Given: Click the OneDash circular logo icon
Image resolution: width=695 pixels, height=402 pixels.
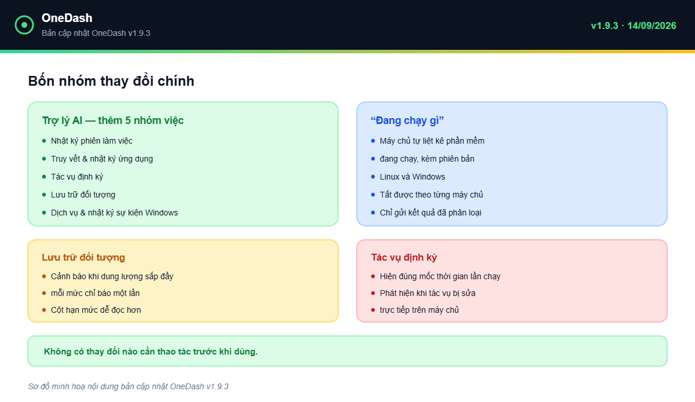Looking at the screenshot, I should (24, 25).
